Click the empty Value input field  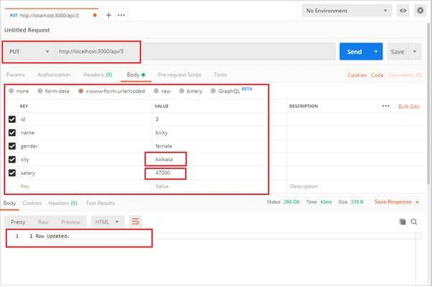coord(219,186)
